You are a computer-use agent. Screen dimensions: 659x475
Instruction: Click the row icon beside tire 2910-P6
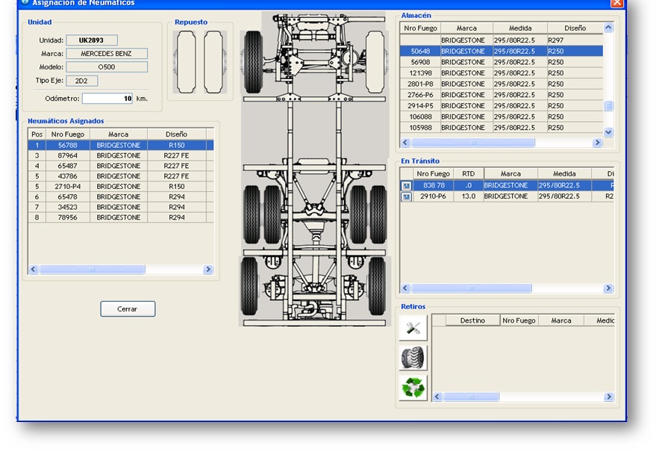406,196
